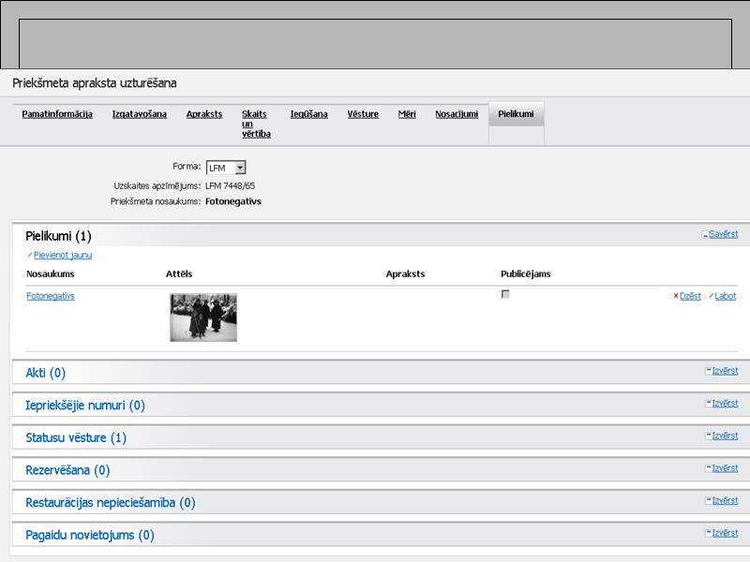Click the Apraksts column header in table
This screenshot has width=750, height=562.
pos(405,274)
